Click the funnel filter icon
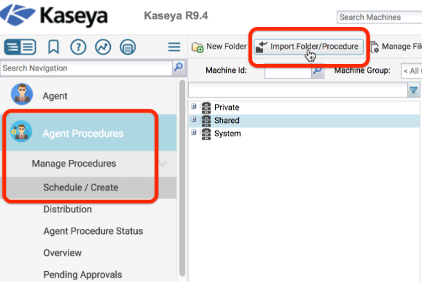 (414, 90)
